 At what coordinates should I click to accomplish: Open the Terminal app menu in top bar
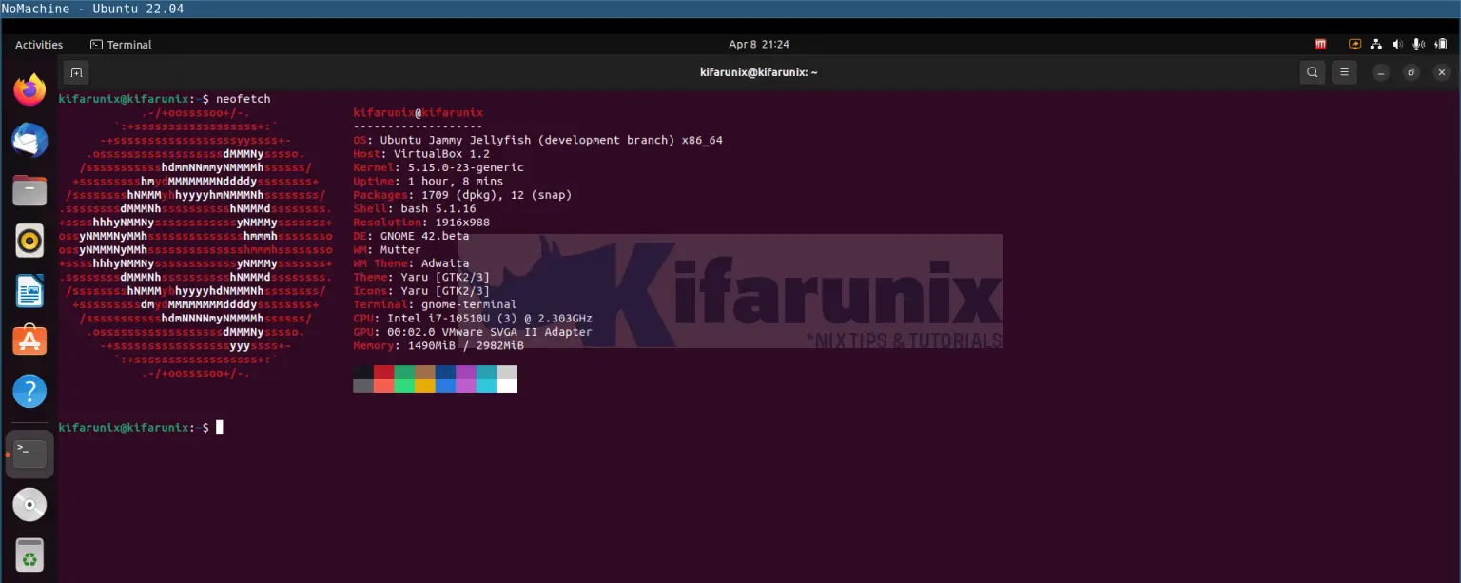pos(121,44)
